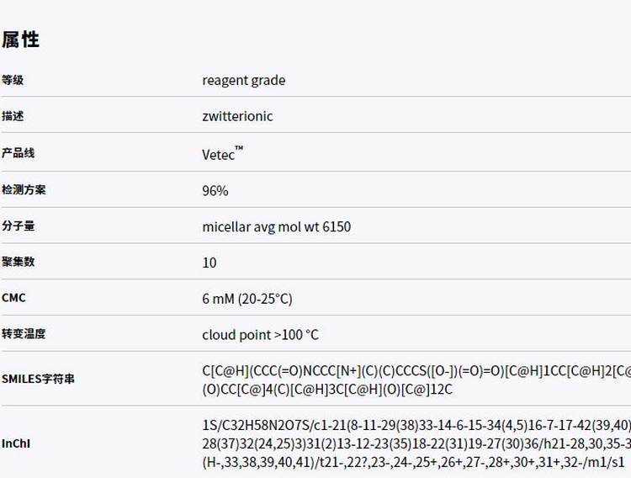Click the 属性 section heading
This screenshot has height=478, width=631.
click(x=21, y=40)
